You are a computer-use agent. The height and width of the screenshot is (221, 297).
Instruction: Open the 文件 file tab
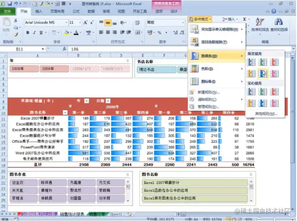[8, 11]
